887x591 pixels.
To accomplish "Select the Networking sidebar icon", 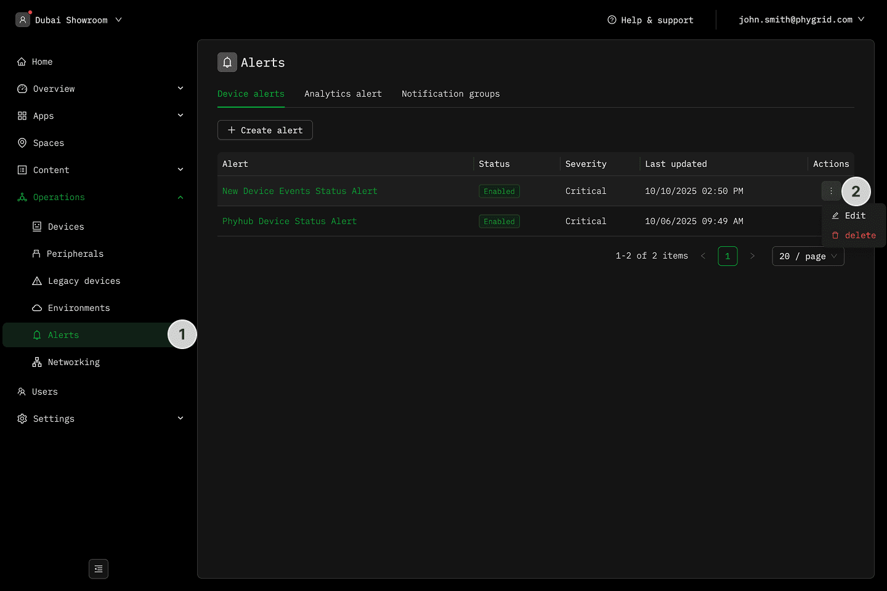I will (37, 362).
